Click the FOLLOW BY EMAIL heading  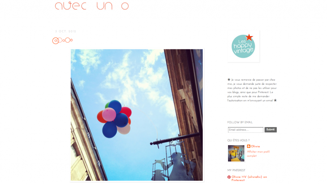click(x=240, y=122)
